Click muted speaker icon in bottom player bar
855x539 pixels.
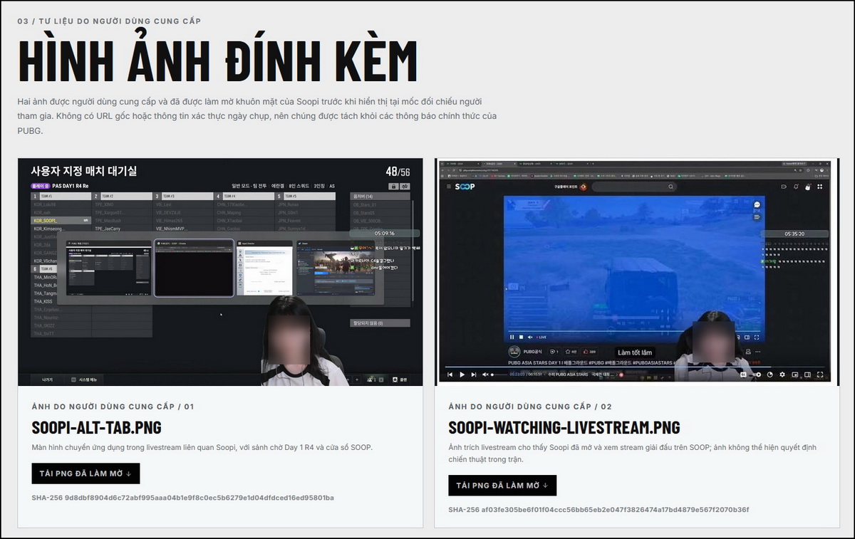[x=485, y=375]
